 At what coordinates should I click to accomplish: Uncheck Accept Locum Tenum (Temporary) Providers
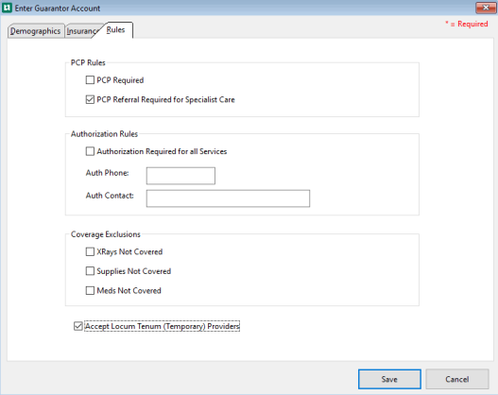(78, 326)
